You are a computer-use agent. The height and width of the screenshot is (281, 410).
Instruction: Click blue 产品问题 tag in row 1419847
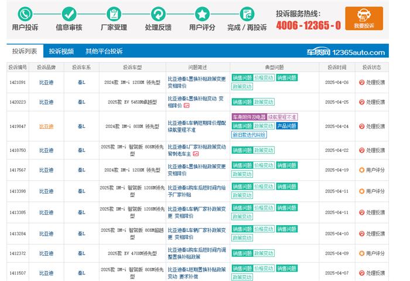click(286, 126)
